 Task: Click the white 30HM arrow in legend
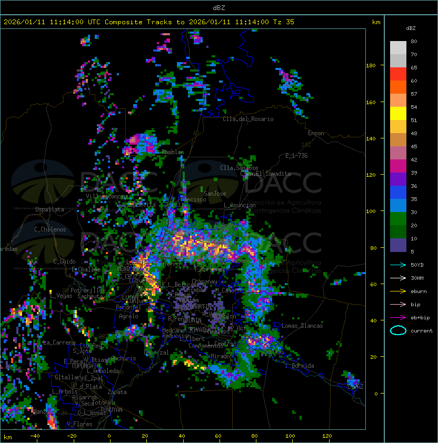tap(398, 278)
